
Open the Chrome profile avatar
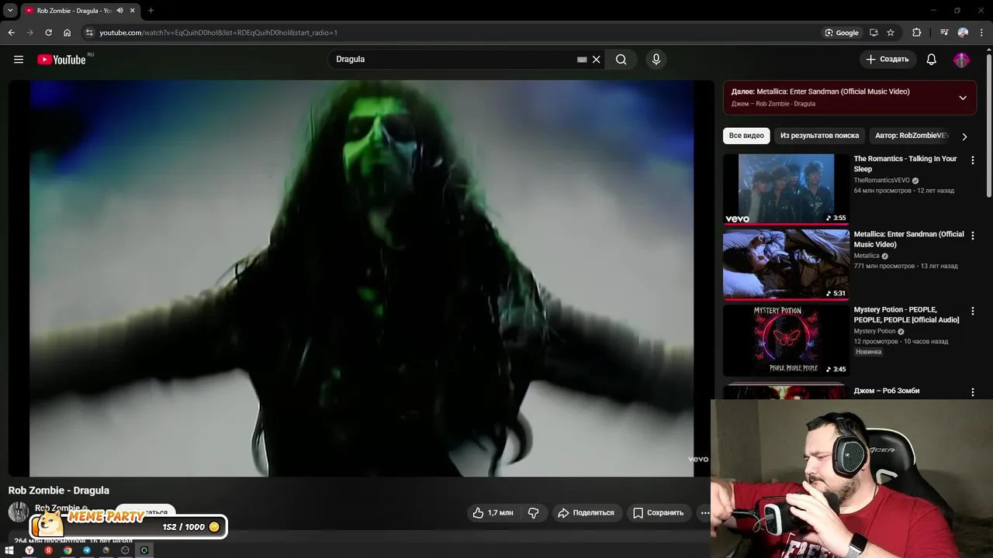963,33
